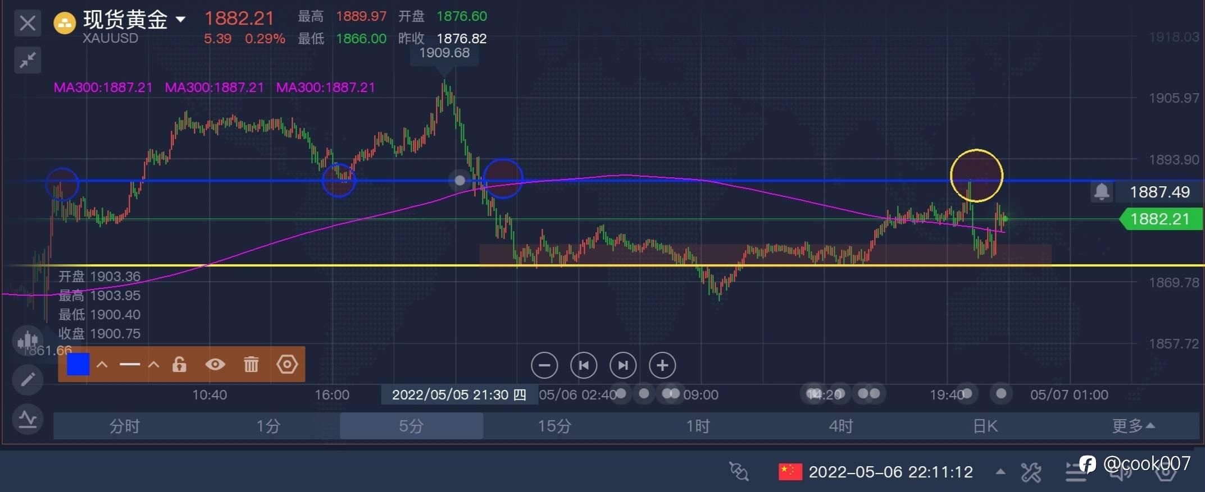This screenshot has height=492, width=1205.
Task: Expand the bottom bar up-arrow triangle
Action: pyautogui.click(x=1001, y=471)
